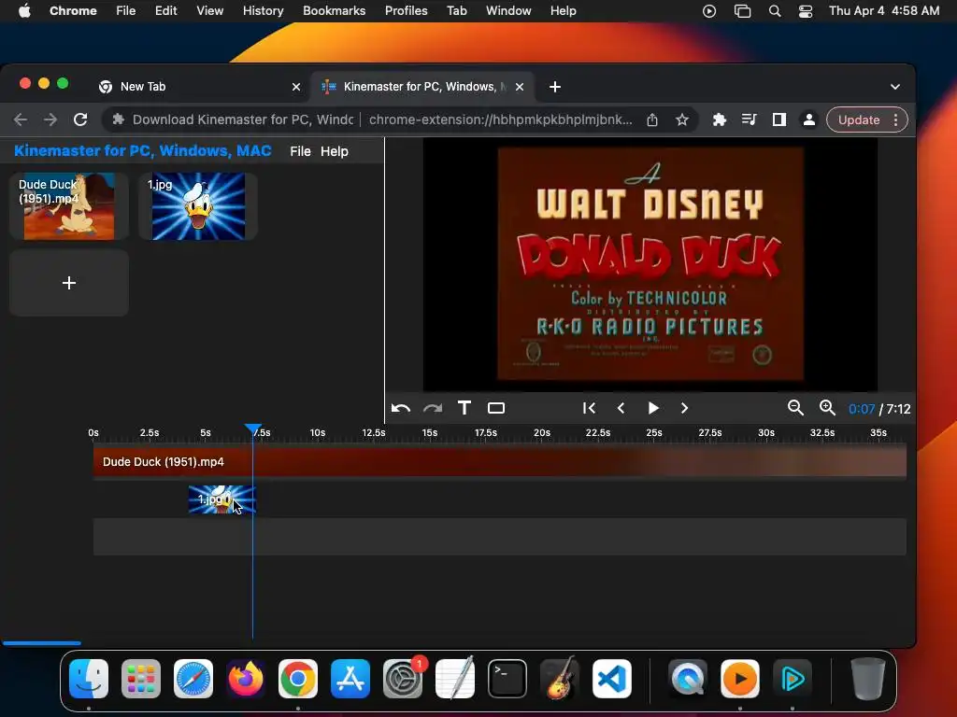Screen dimensions: 957x717
Task: Play the video preview
Action: coord(653,408)
